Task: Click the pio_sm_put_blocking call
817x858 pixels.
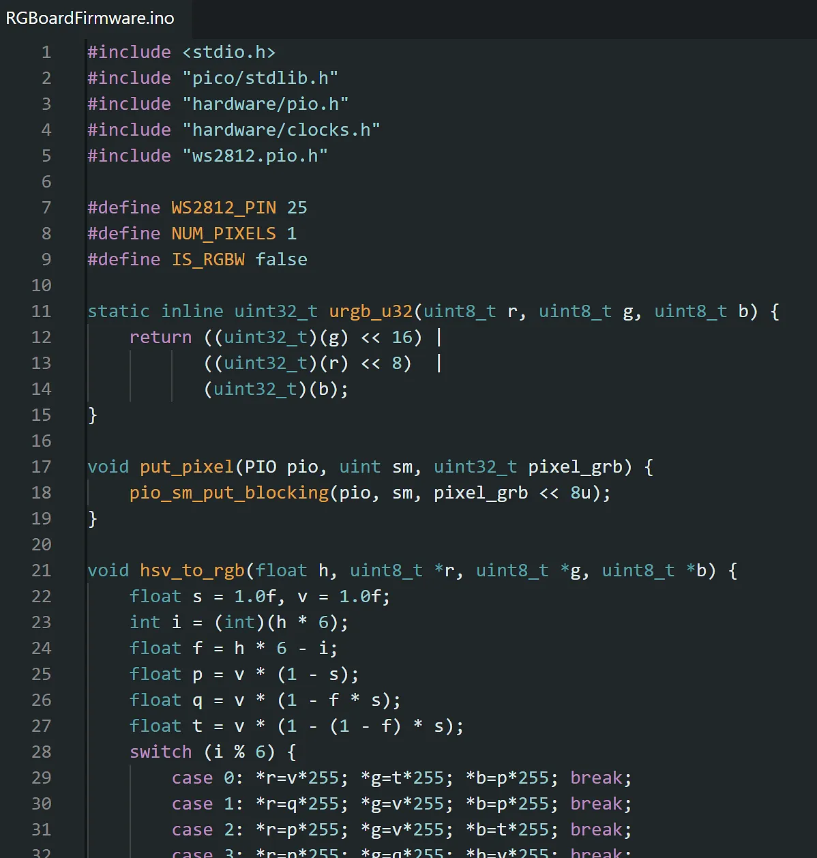Action: pos(228,493)
